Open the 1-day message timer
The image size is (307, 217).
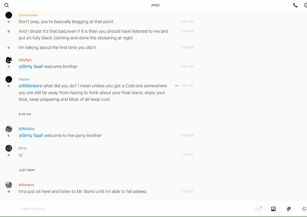tap(258, 209)
